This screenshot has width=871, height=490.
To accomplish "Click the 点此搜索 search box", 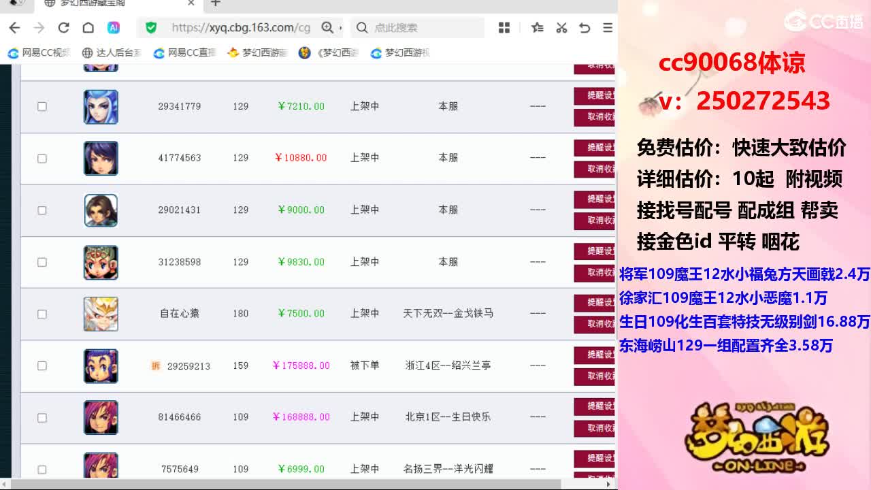I will pyautogui.click(x=418, y=28).
